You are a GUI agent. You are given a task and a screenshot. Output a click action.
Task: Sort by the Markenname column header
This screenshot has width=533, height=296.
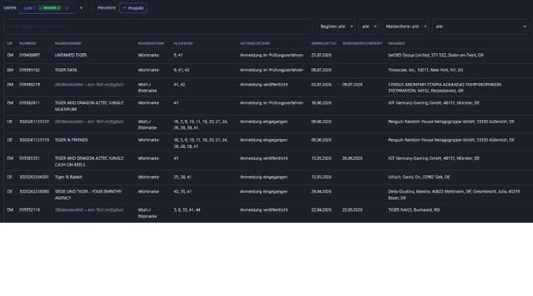pos(68,44)
